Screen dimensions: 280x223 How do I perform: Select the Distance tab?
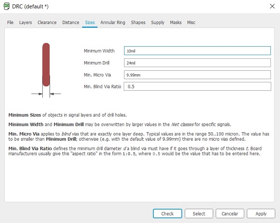[x=71, y=22]
